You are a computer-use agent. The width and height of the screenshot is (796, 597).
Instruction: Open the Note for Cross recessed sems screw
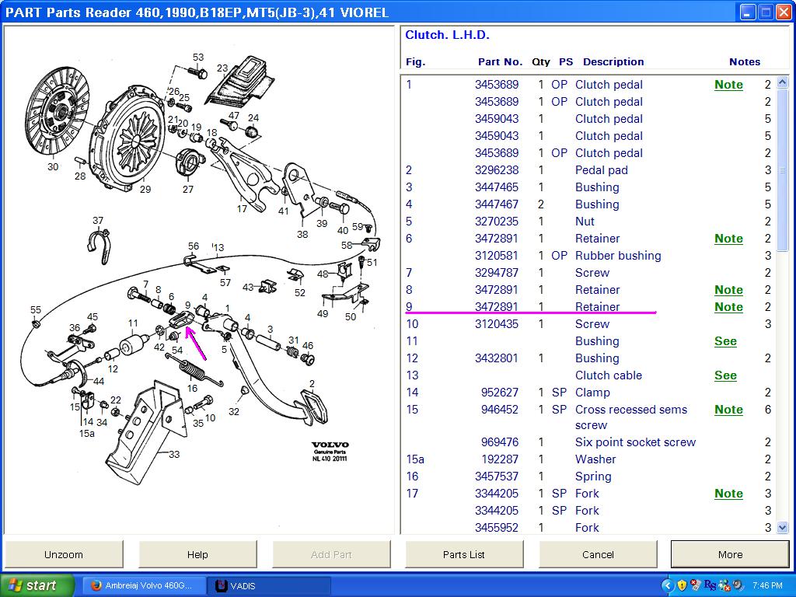click(728, 410)
